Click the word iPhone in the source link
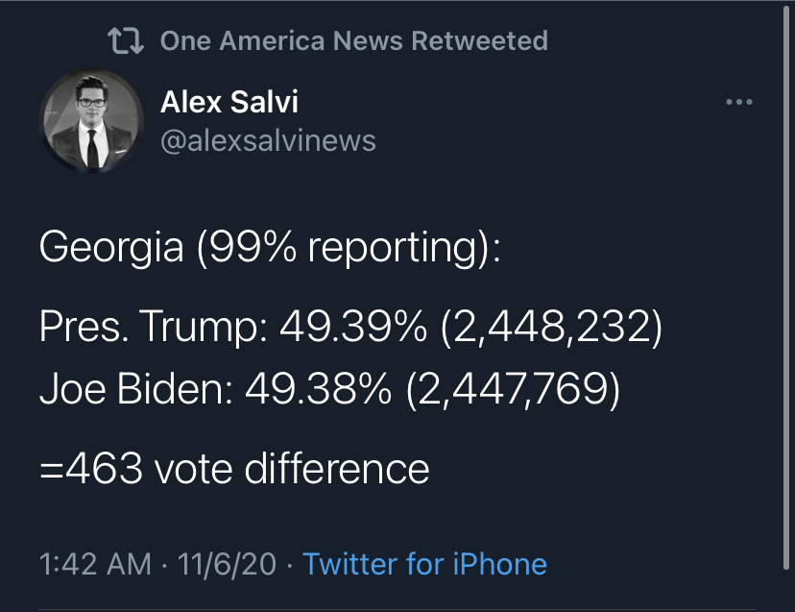Viewport: 795px width, 612px height. (x=499, y=564)
